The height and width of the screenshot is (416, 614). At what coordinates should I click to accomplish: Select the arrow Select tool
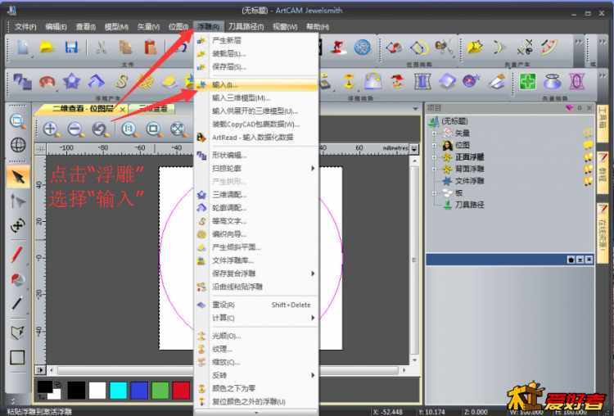coord(18,177)
